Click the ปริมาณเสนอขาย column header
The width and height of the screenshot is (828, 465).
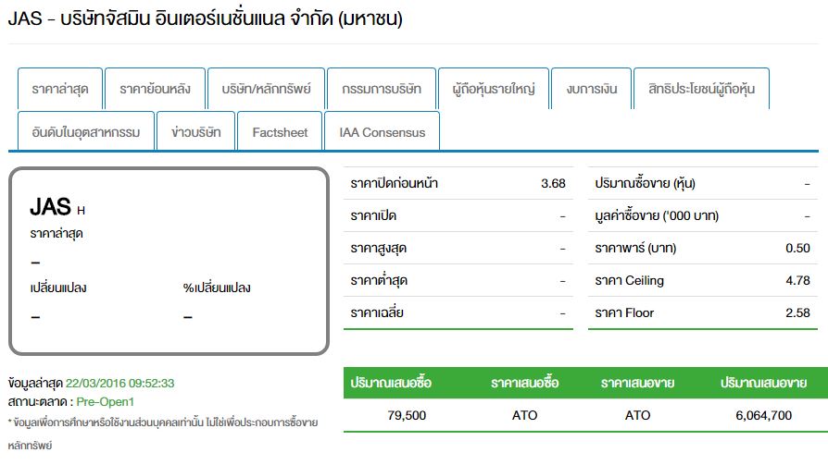(763, 383)
